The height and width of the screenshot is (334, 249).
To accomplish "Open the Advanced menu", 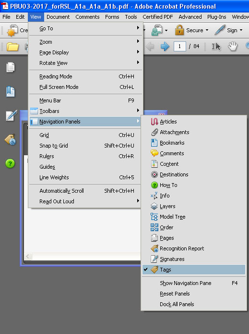I will pyautogui.click(x=190, y=17).
